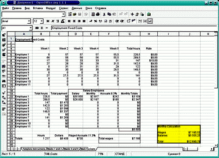This screenshot has width=219, height=158.
Task: Open the A1 name box dropdown
Action: tap(31, 28)
